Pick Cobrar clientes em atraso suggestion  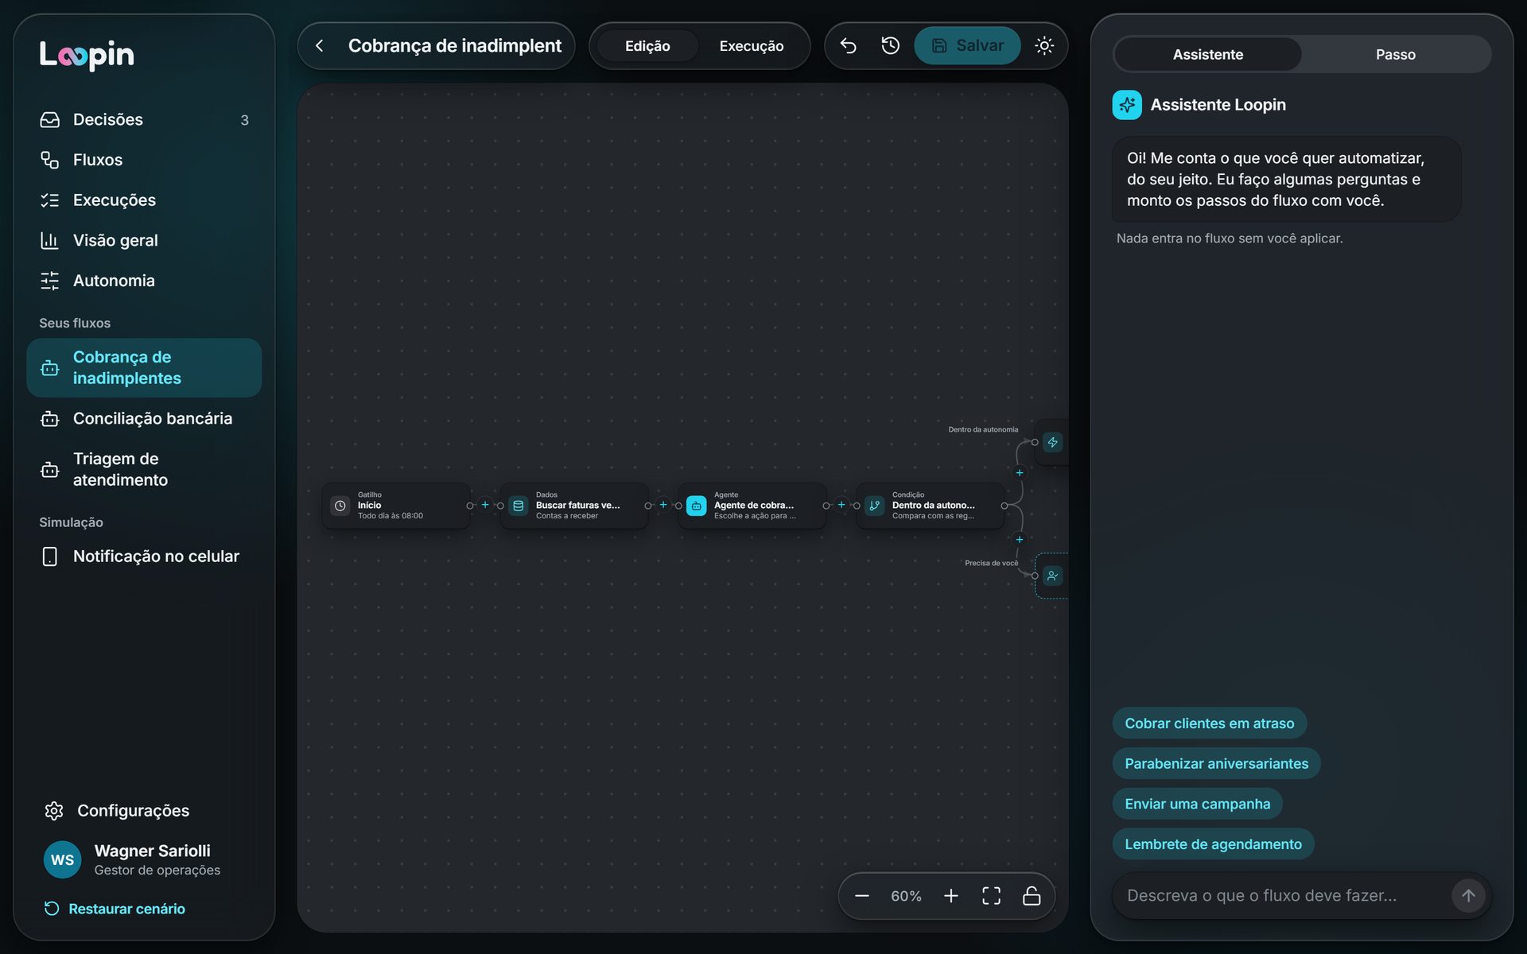(1209, 723)
